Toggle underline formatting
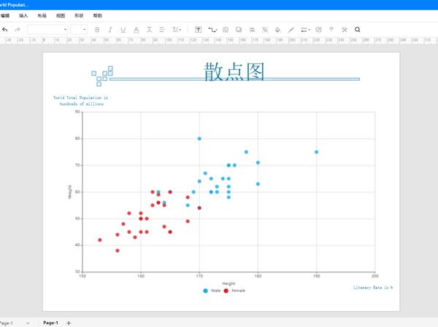This screenshot has width=438, height=327. (x=123, y=30)
